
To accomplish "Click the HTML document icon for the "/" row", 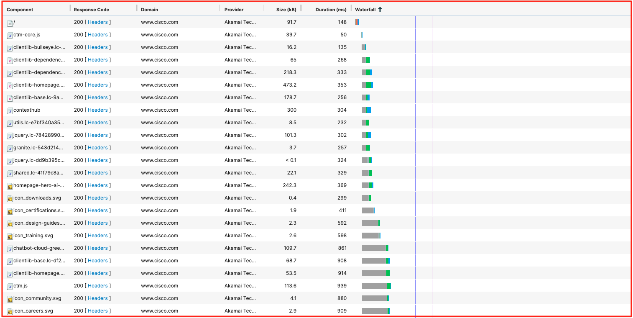I will coord(10,23).
